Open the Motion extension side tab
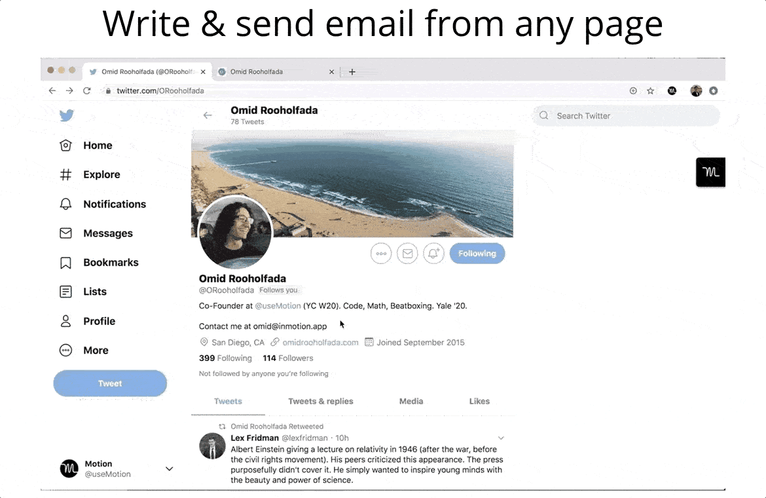Image resolution: width=766 pixels, height=498 pixels. (710, 172)
